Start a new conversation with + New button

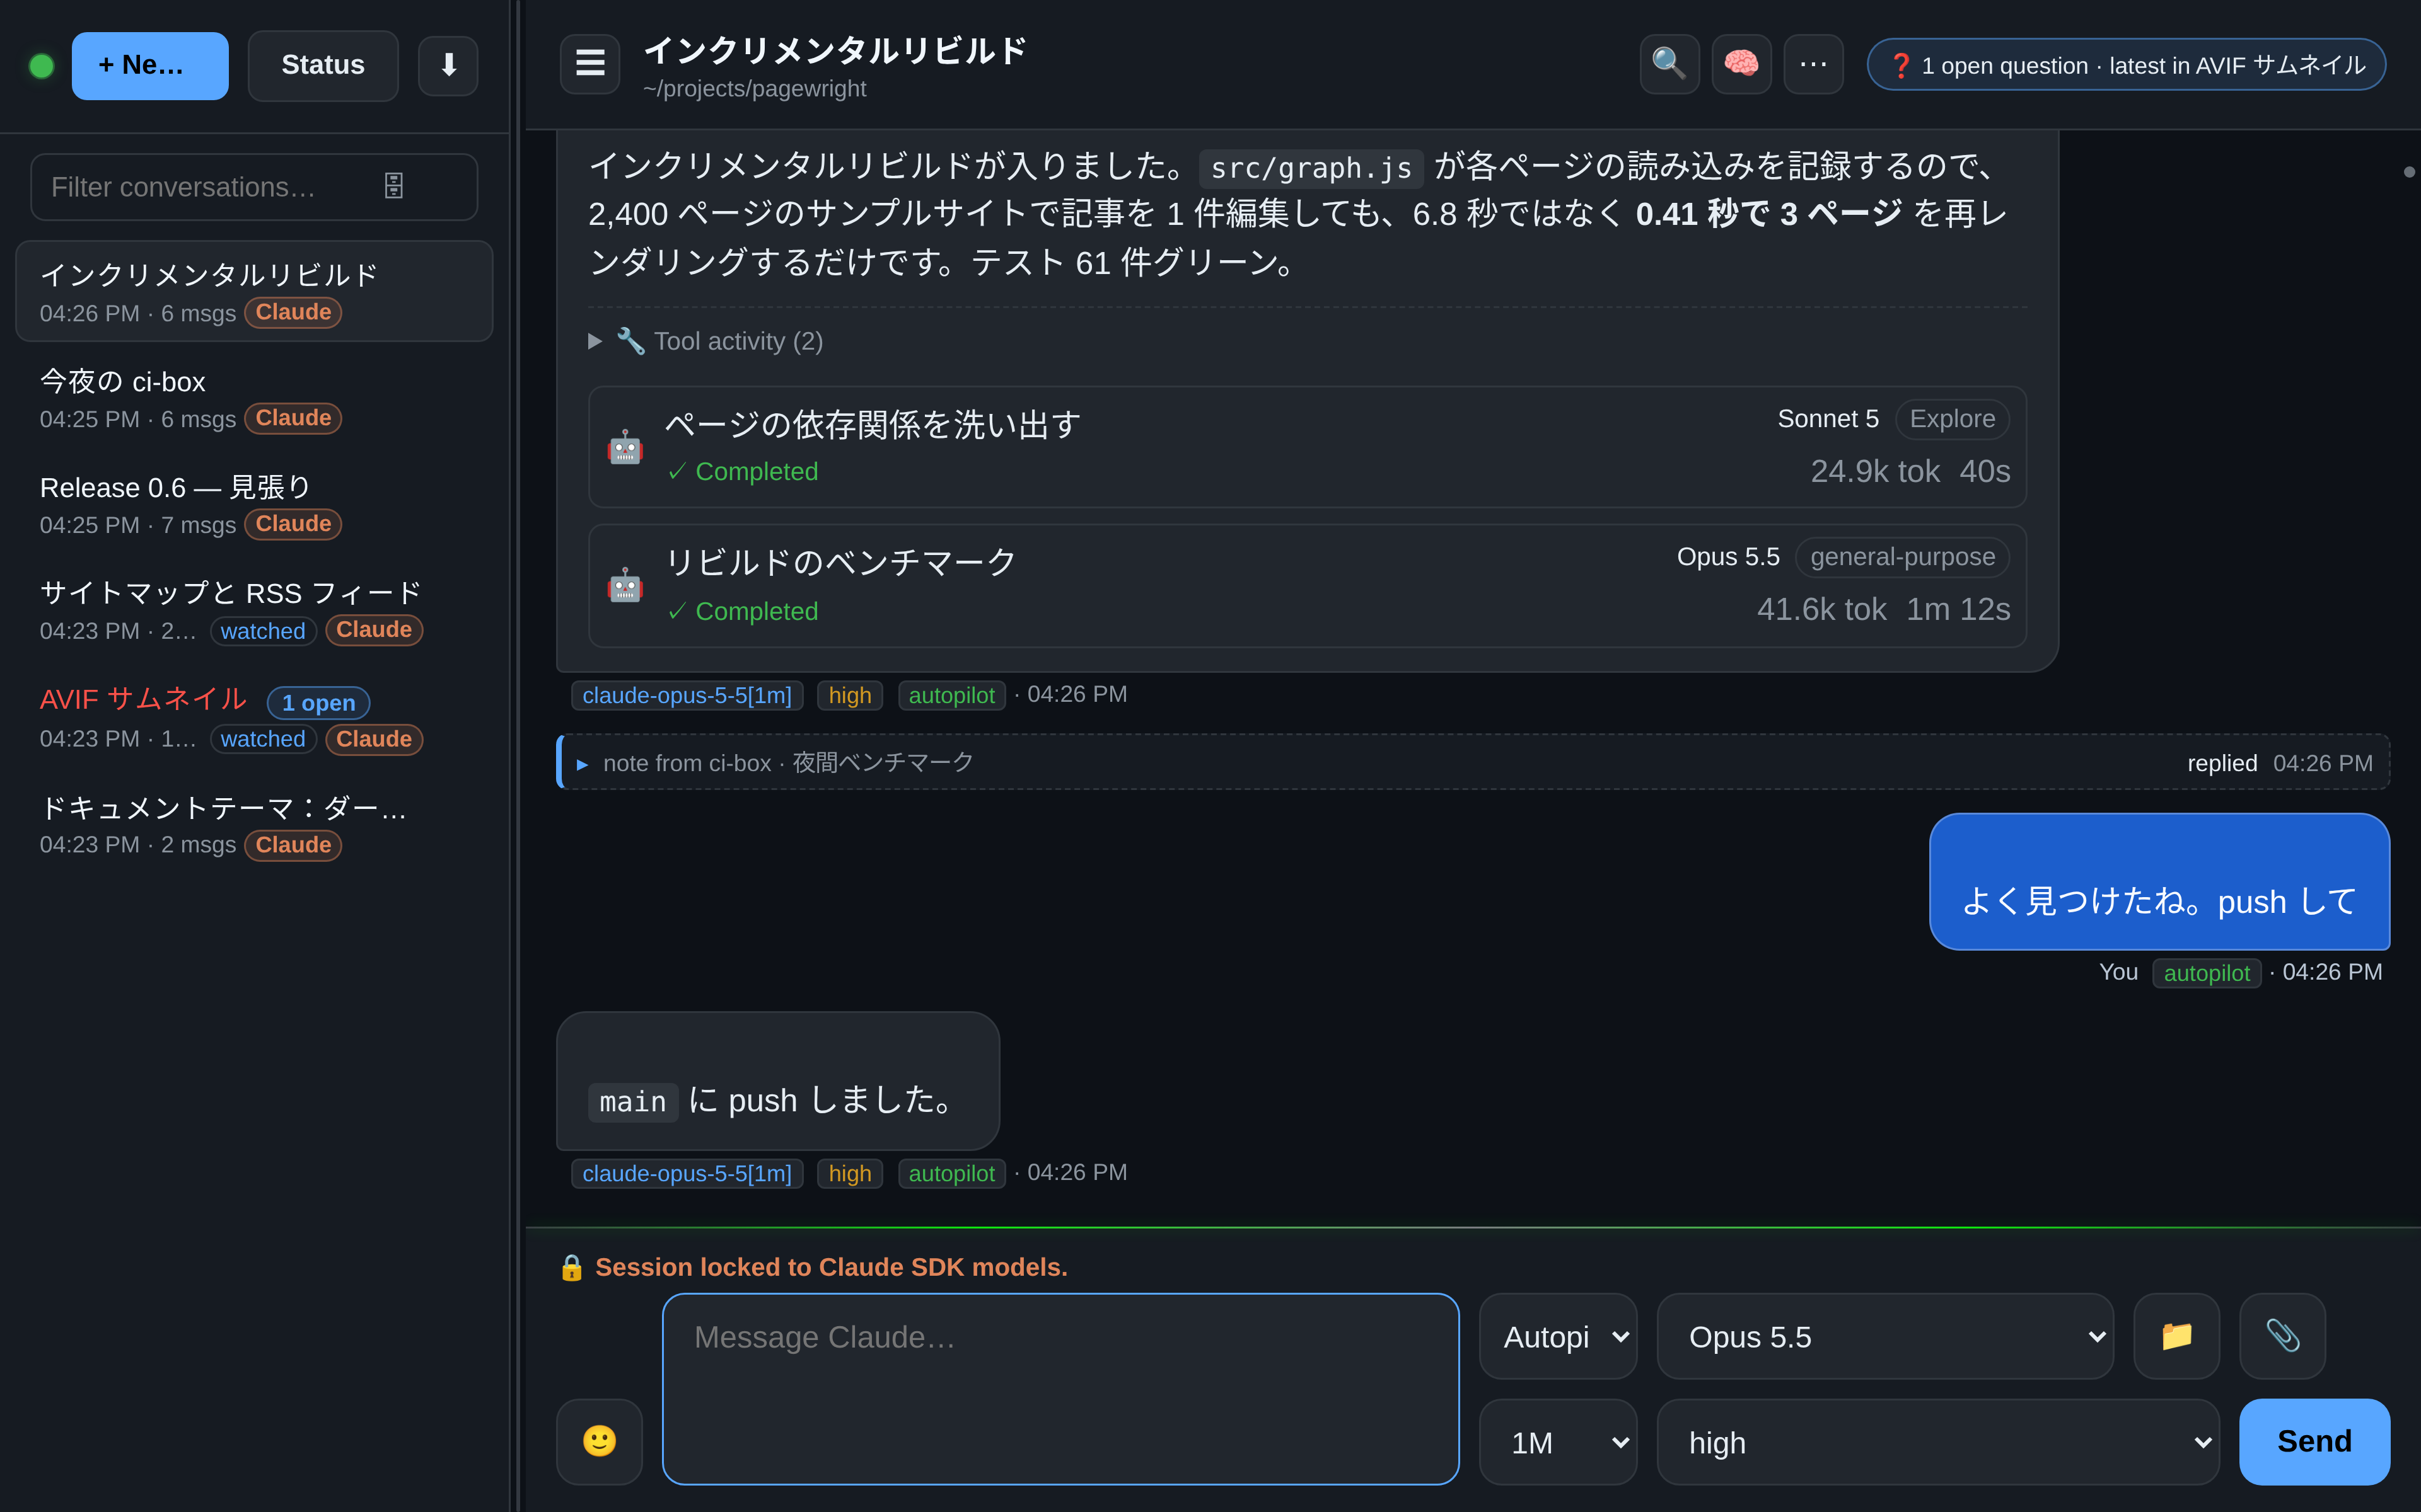[x=150, y=66]
